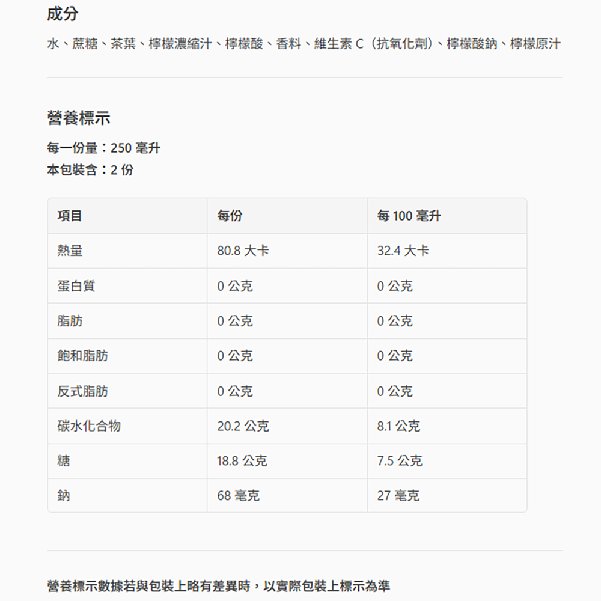Select the 蛋白質 row label
The image size is (601, 601).
pos(76,286)
